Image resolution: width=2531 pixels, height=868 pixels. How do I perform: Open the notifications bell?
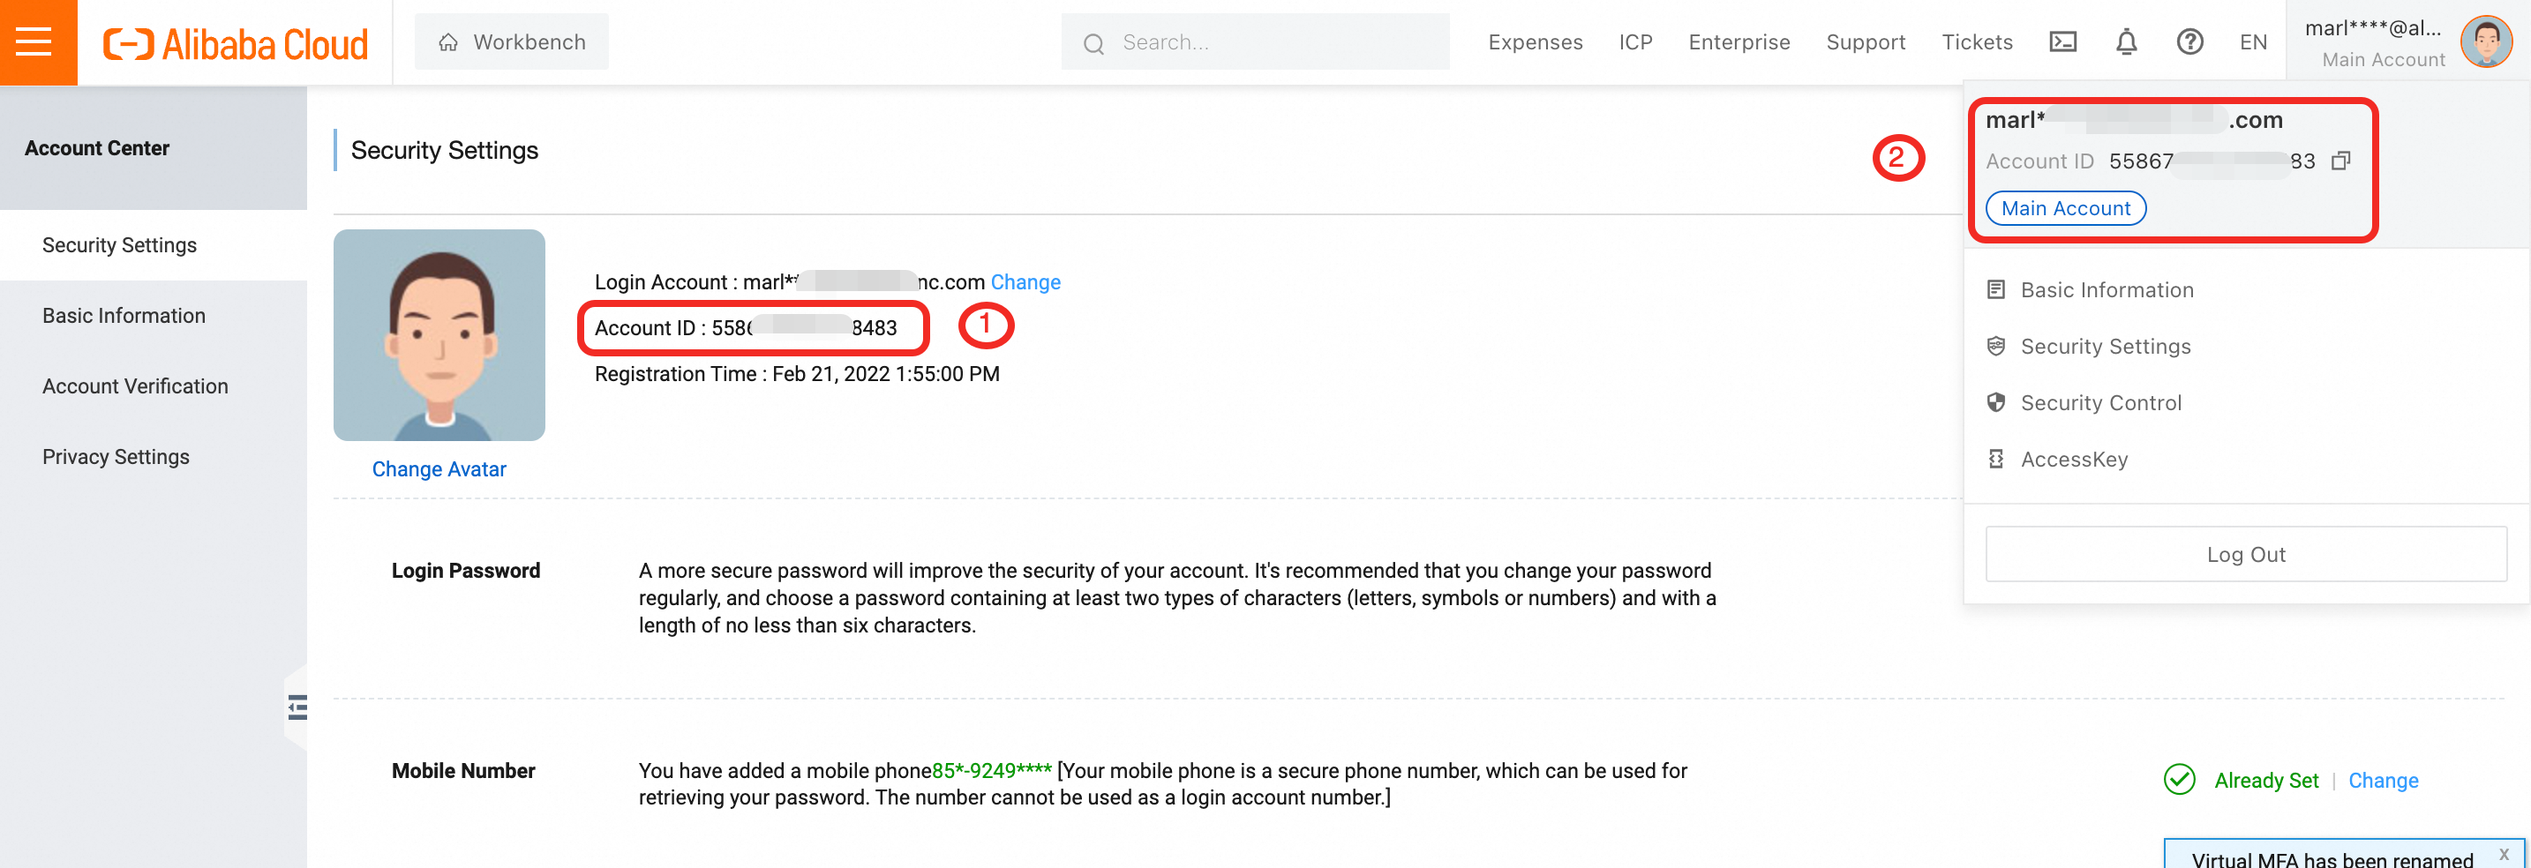pyautogui.click(x=2126, y=42)
